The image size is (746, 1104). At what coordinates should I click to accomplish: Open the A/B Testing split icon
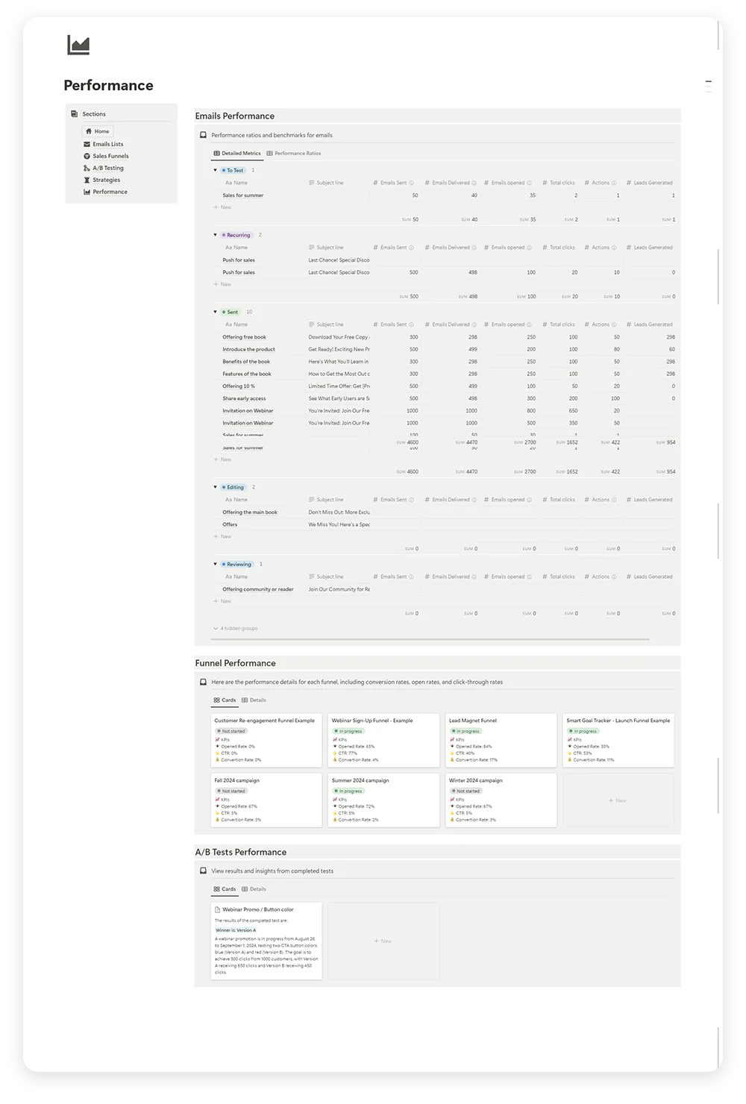tap(87, 168)
